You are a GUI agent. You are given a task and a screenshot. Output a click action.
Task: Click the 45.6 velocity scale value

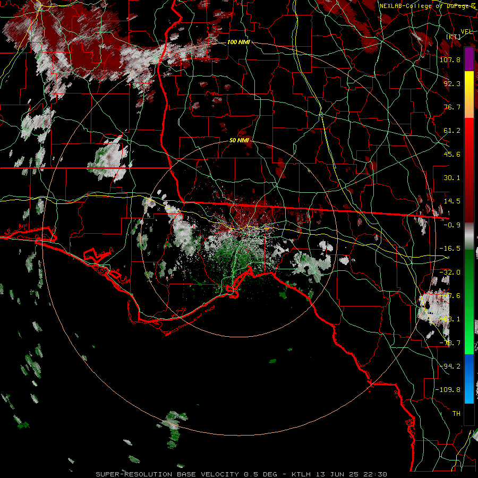tap(452, 154)
